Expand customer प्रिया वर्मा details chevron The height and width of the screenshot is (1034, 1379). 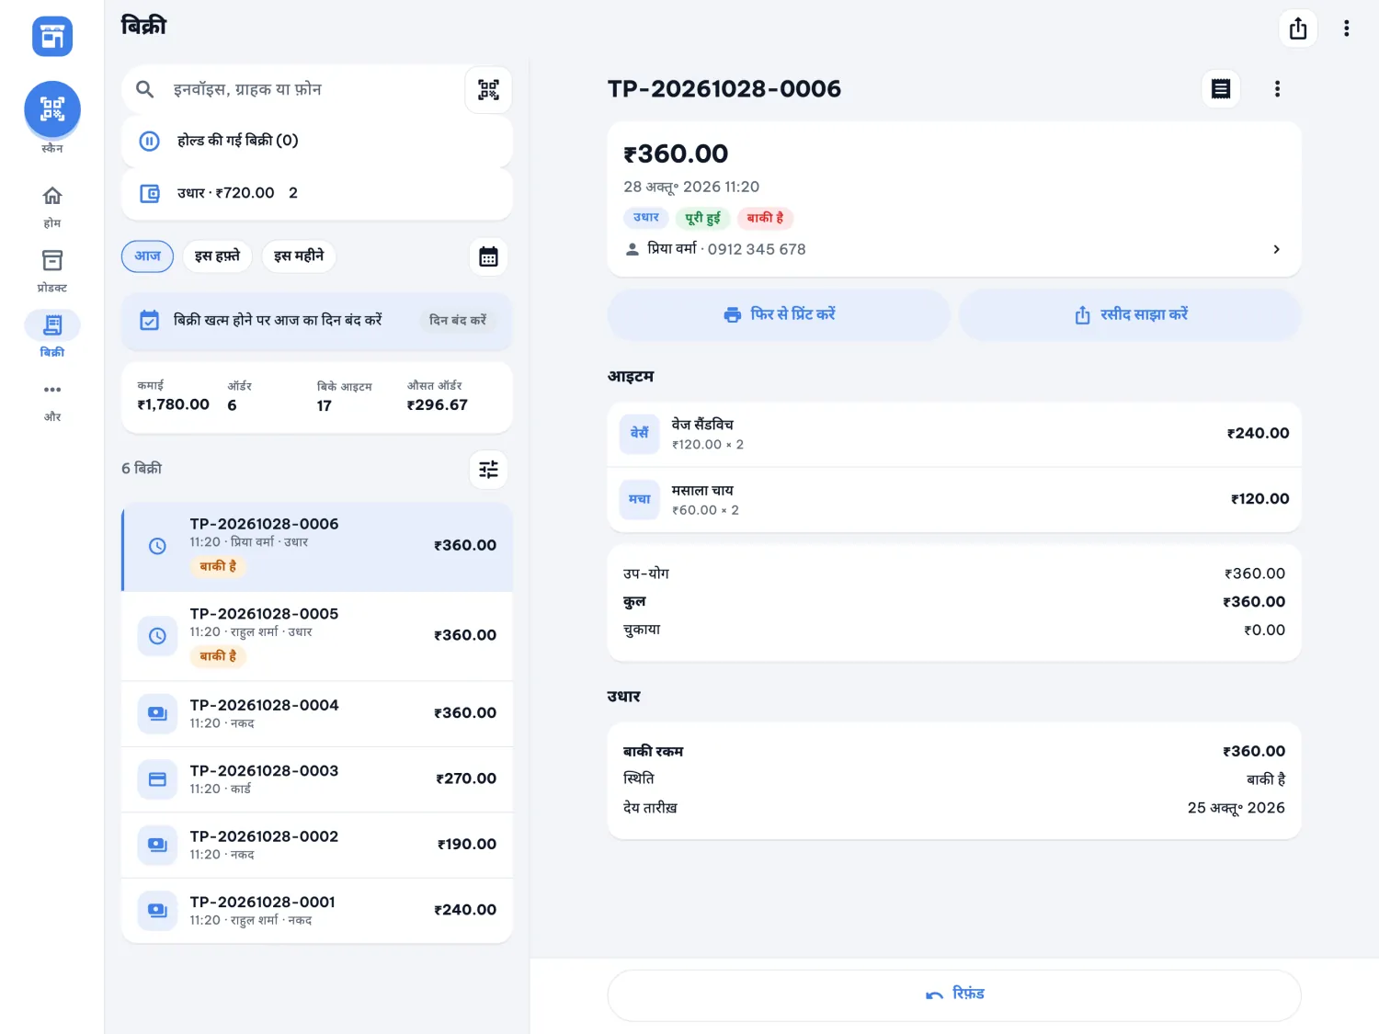(x=1276, y=249)
